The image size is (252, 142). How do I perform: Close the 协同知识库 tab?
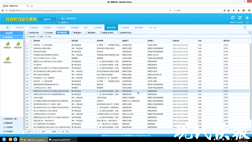[x=40, y=33]
